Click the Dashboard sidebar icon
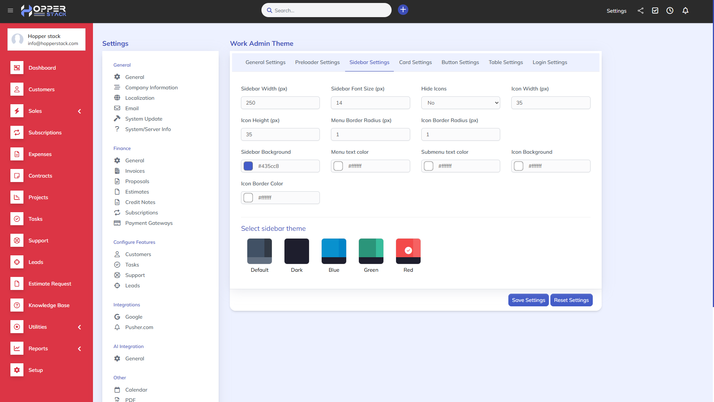This screenshot has width=714, height=402. tap(17, 68)
